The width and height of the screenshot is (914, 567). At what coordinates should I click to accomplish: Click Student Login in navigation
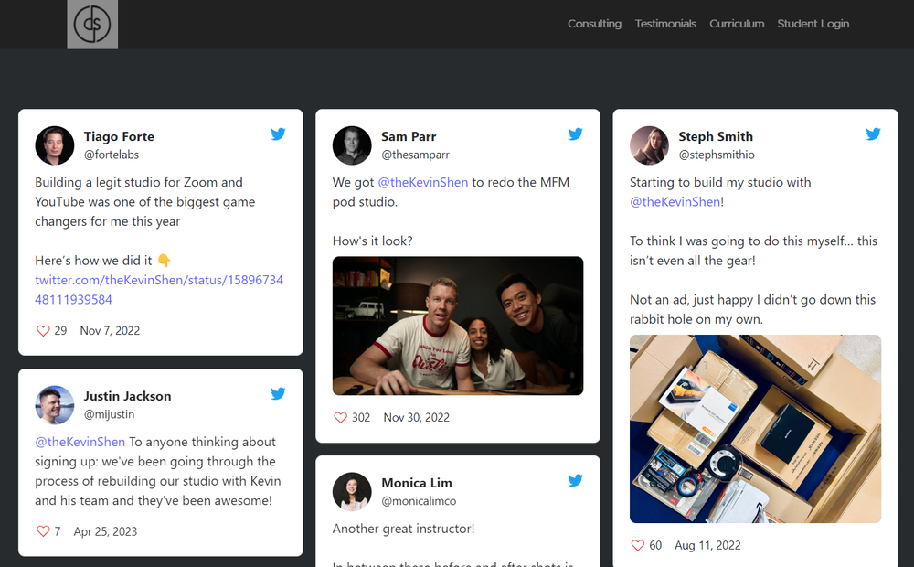[813, 24]
